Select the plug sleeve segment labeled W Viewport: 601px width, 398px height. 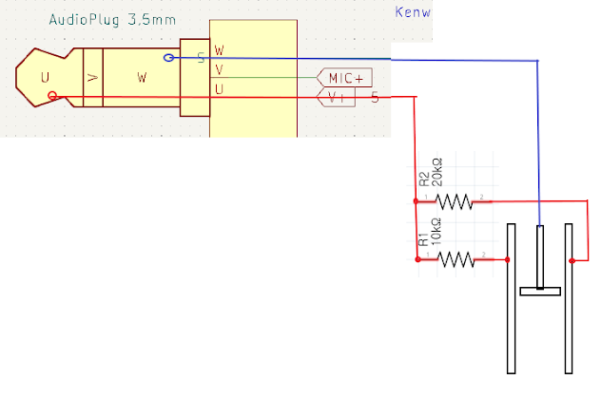tap(141, 77)
